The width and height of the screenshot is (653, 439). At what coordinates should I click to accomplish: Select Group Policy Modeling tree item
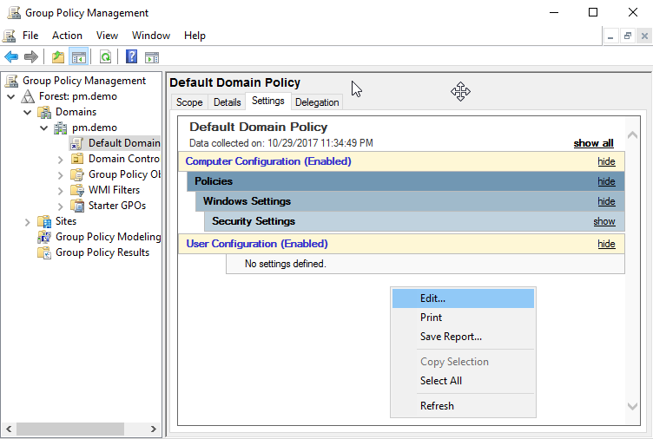click(108, 237)
